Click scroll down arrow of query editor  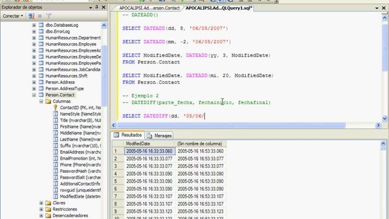tap(384, 119)
